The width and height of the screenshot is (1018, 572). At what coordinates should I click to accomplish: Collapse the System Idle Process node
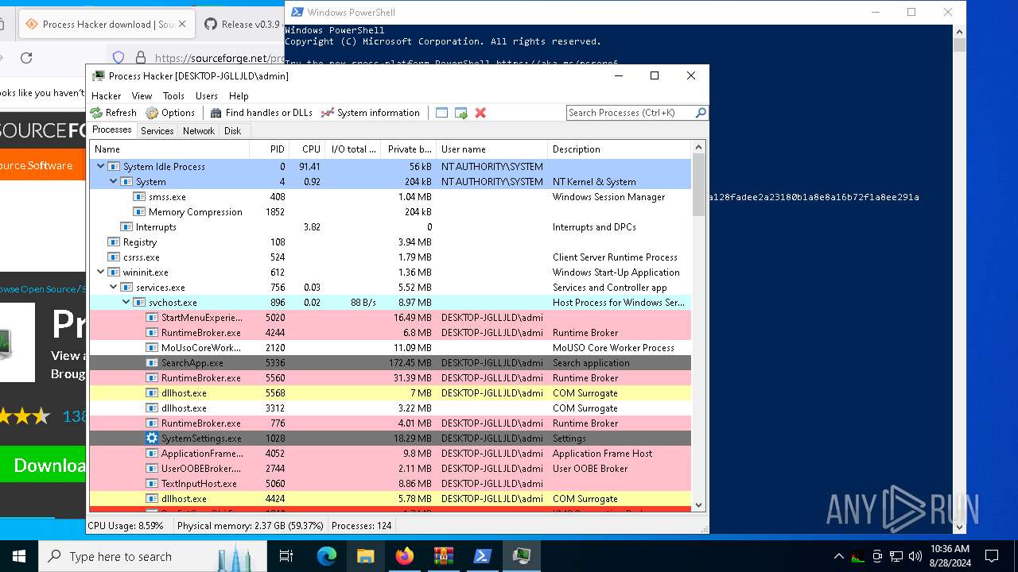(x=100, y=167)
